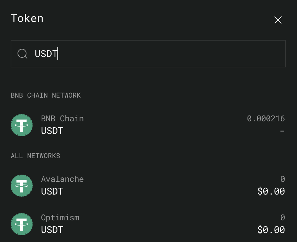Click the Token dialog title
This screenshot has width=297, height=242.
[x=27, y=18]
